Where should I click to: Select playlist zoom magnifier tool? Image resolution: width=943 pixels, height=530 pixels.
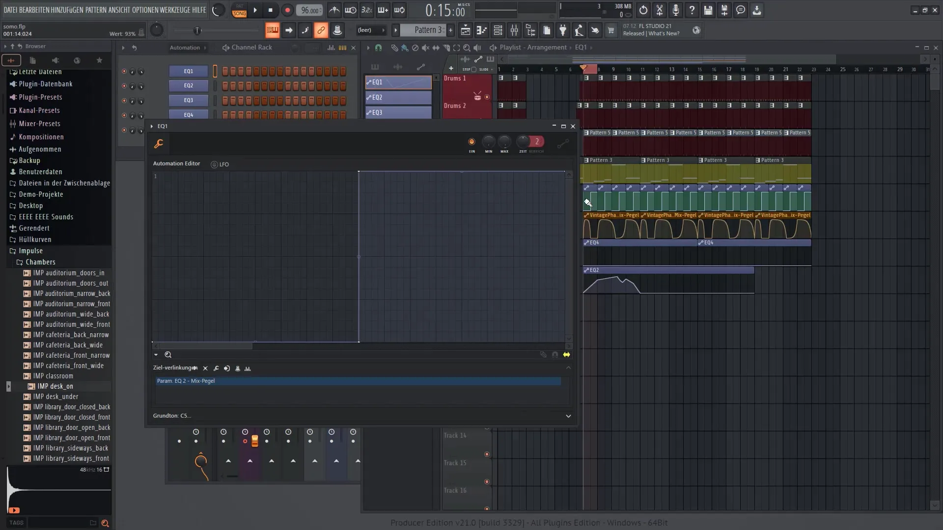pos(467,48)
